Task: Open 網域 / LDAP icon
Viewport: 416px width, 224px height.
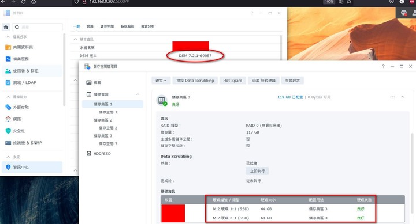Action: pos(8,82)
